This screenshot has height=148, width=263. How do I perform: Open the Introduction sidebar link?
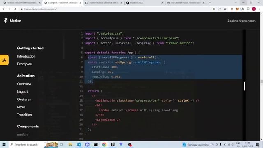tap(26, 56)
